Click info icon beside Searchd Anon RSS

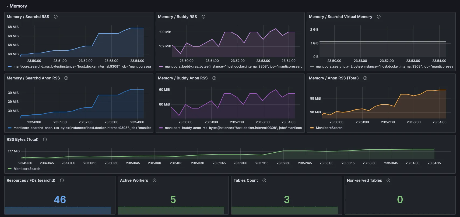coord(66,78)
